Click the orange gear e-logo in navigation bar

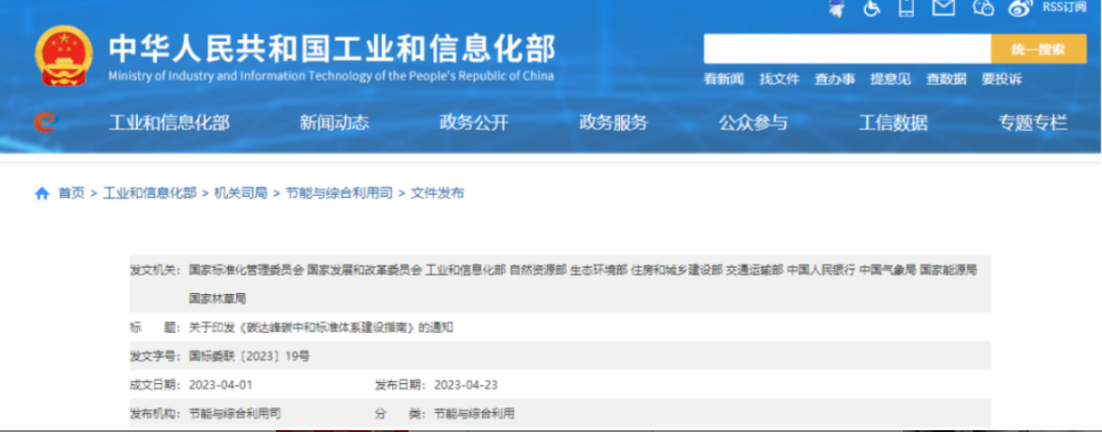pos(44,123)
